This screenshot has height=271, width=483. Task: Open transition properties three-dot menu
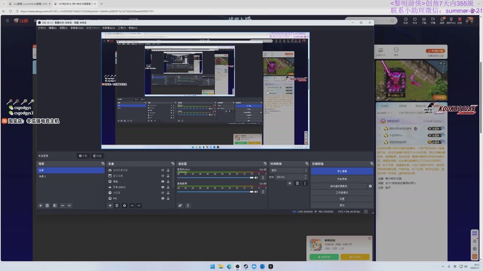click(x=304, y=183)
